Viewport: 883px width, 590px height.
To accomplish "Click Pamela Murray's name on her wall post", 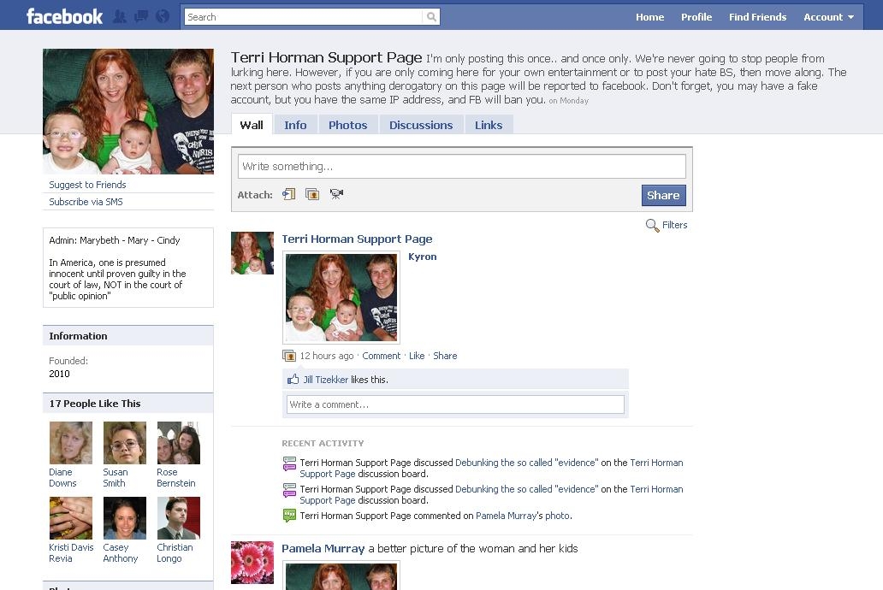I will (323, 548).
